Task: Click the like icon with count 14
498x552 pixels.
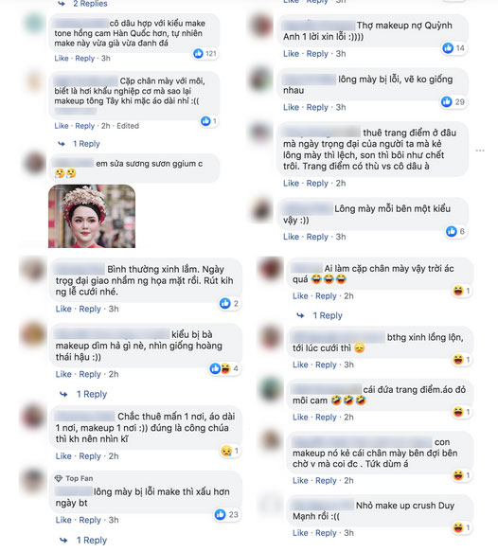Action: tap(448, 48)
